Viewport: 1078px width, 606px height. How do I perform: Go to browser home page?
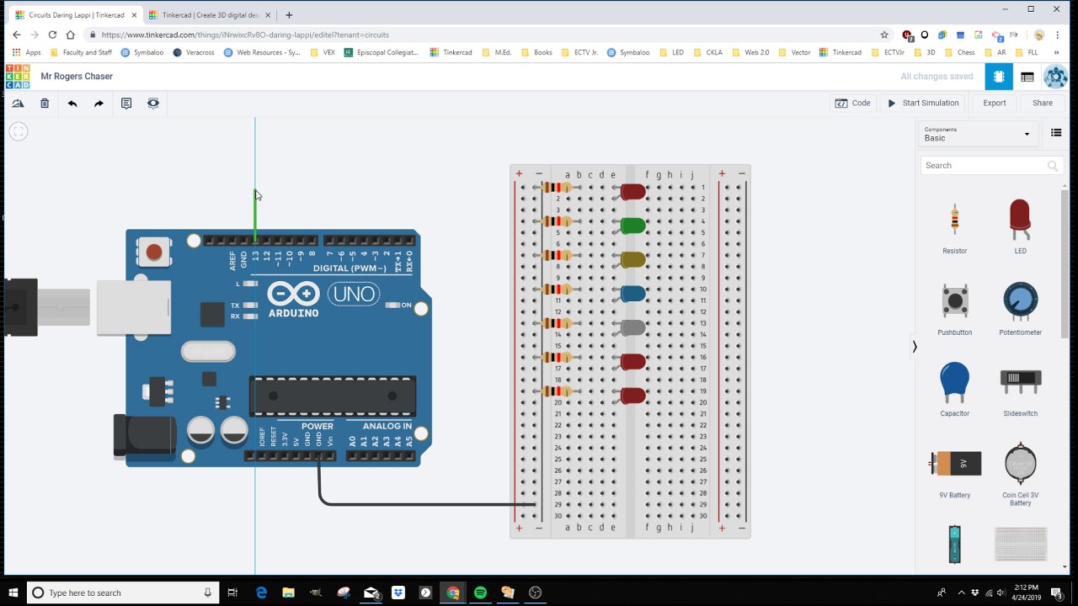click(71, 35)
